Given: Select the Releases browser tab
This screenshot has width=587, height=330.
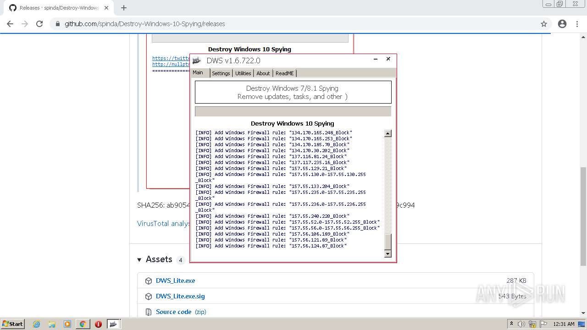Looking at the screenshot, I should pos(59,8).
